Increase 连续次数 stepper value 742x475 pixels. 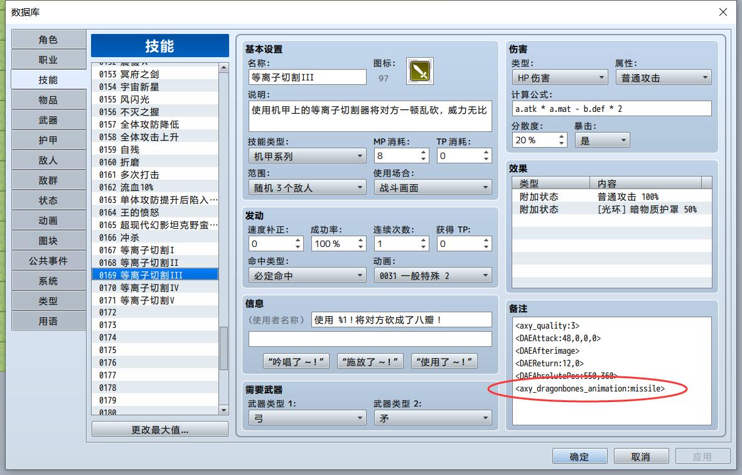(423, 241)
